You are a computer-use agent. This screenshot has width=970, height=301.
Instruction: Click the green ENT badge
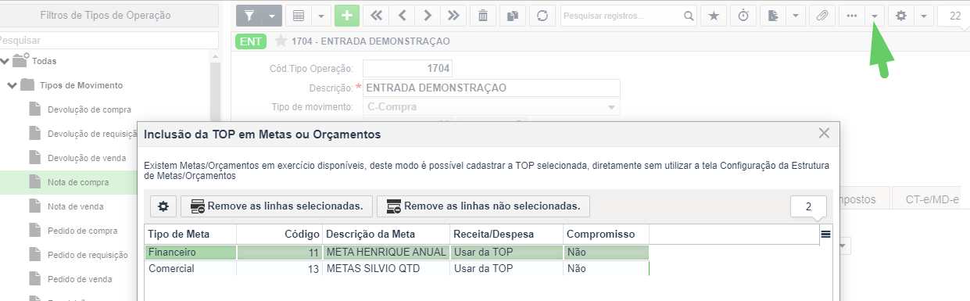click(251, 41)
